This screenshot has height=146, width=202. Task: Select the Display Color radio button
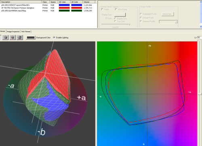[x=115, y=19]
